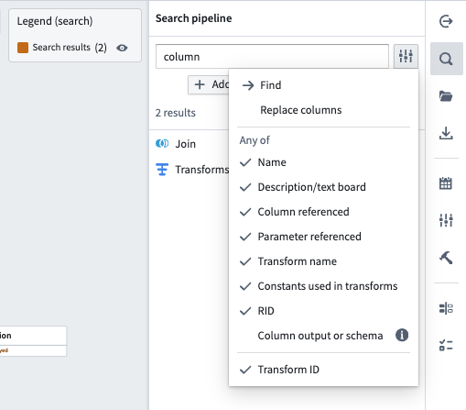Click the Transforms result icon
This screenshot has width=466, height=410.
(x=162, y=170)
